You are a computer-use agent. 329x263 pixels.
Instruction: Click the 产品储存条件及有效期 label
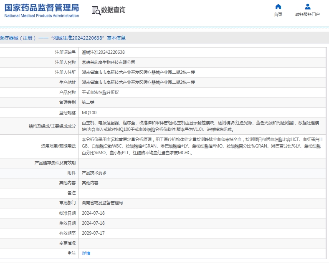point(55,163)
